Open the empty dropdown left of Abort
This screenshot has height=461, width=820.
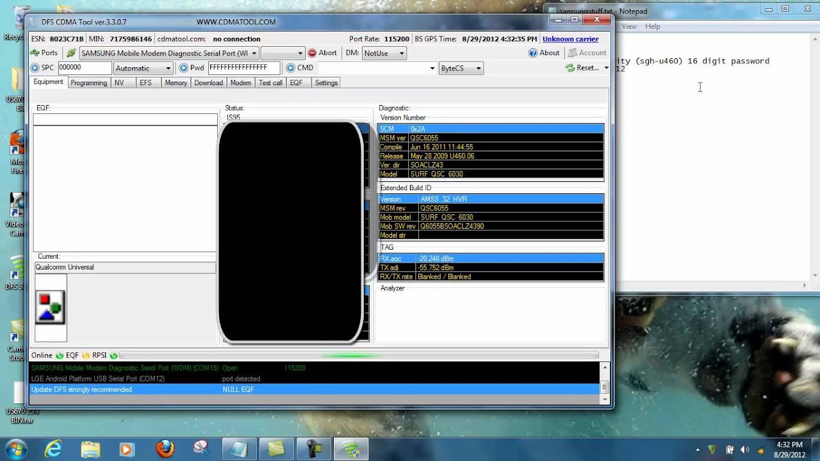(x=283, y=53)
